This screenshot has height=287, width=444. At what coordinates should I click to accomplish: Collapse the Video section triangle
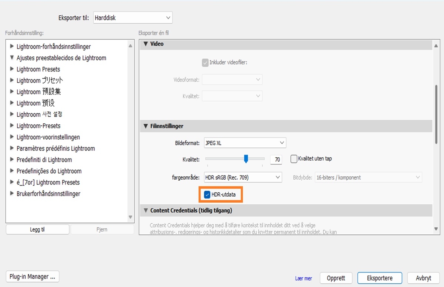(146, 44)
